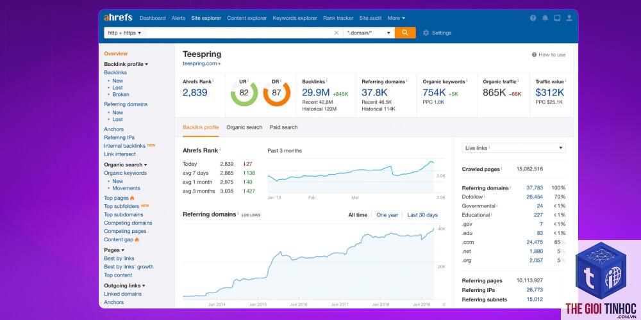Click the monitor icon in top bar
Screen dimensions: 641x320
(x=557, y=18)
